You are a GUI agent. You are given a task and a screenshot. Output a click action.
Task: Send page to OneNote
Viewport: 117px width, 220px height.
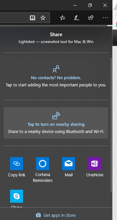[x=95, y=167]
